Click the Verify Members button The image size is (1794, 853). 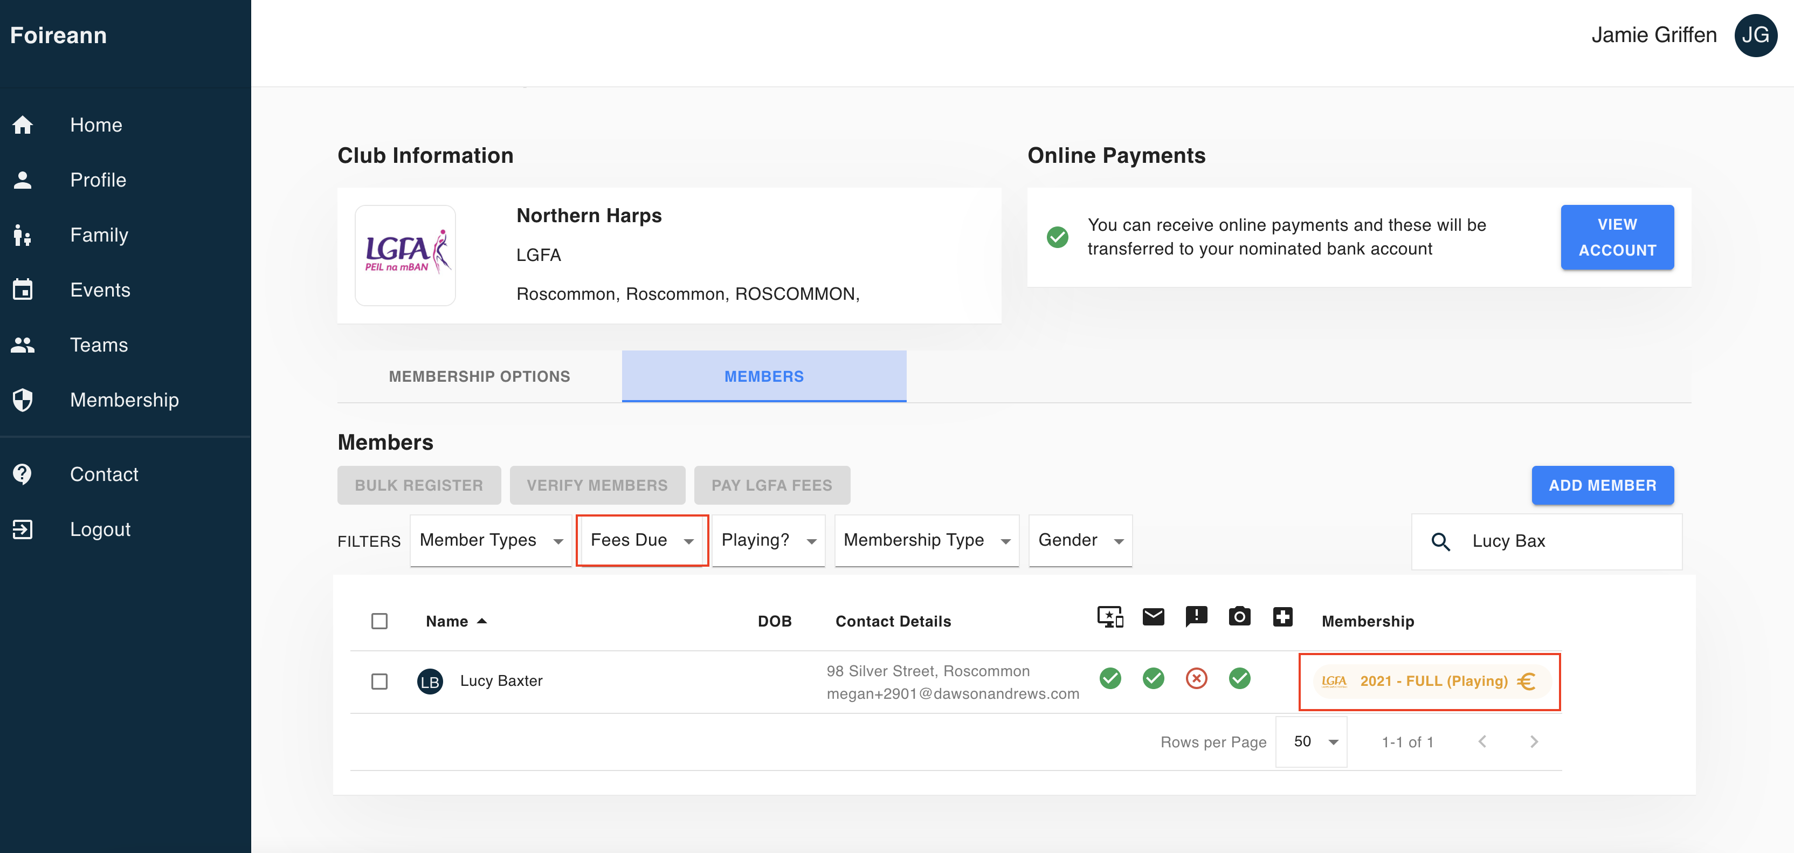coord(597,485)
